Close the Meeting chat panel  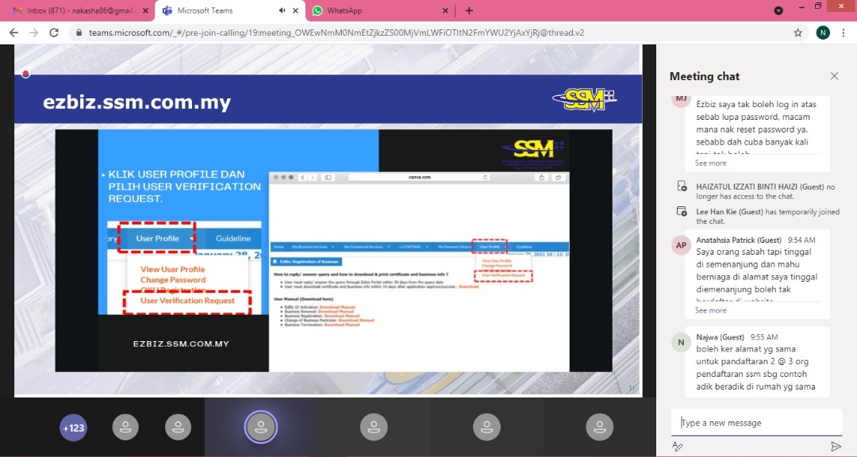click(x=834, y=76)
